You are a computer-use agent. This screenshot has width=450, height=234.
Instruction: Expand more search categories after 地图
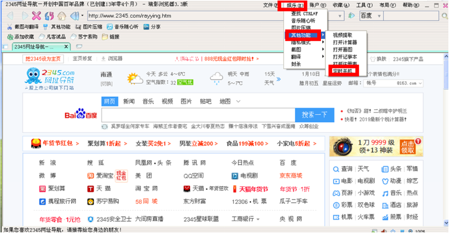238,101
